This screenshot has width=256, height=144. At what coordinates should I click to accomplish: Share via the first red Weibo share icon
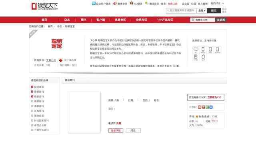pos(200,107)
